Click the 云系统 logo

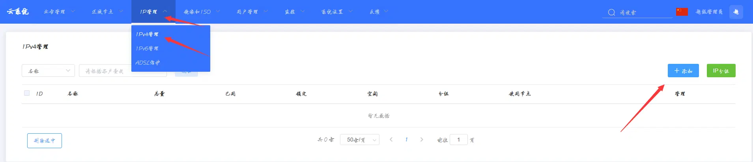click(x=18, y=11)
